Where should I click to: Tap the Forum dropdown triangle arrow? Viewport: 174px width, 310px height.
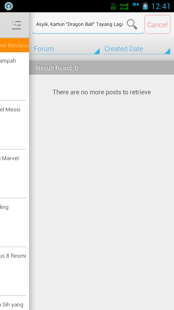click(96, 51)
